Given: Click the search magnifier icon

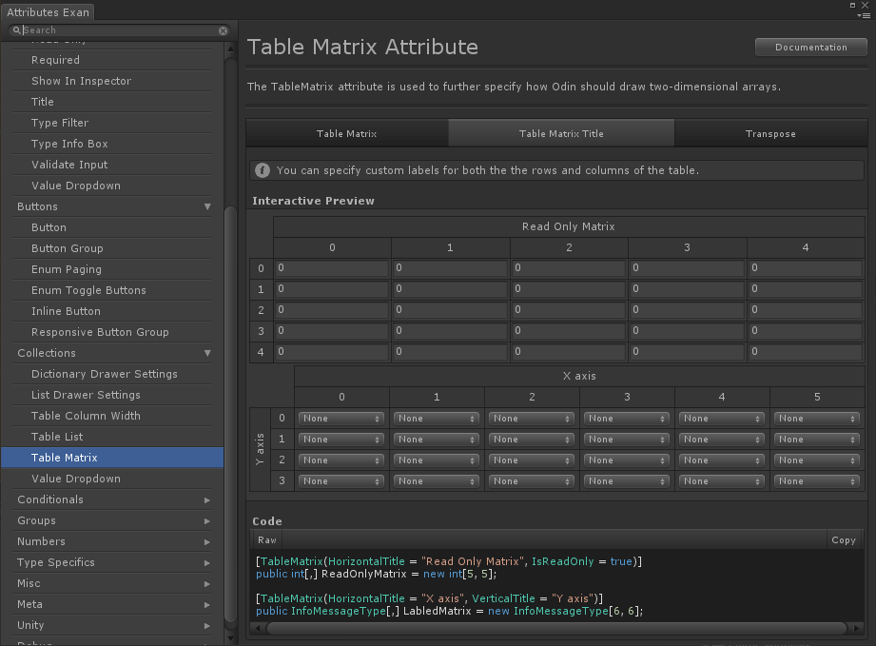Looking at the screenshot, I should coord(17,30).
